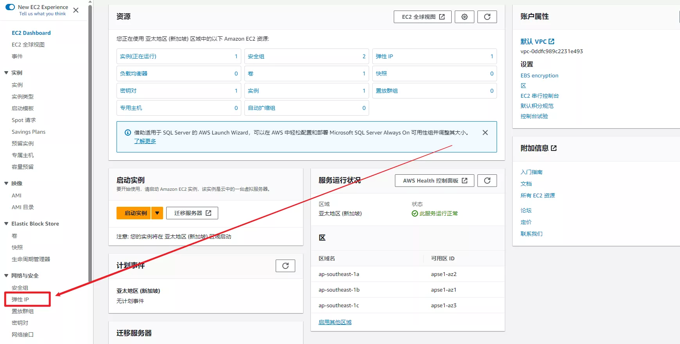Open EC2 全球视图 in sidebar
The height and width of the screenshot is (344, 680).
coord(28,45)
